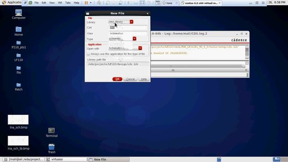This screenshot has height=162, width=288.
Task: Open the Edit menu
Action: [x=44, y=3]
